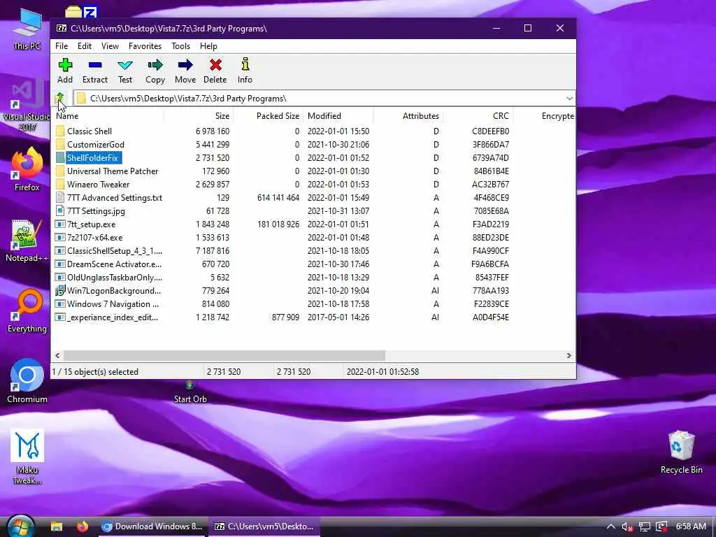
Task: Click the red Delete toolbar icon
Action: click(215, 65)
